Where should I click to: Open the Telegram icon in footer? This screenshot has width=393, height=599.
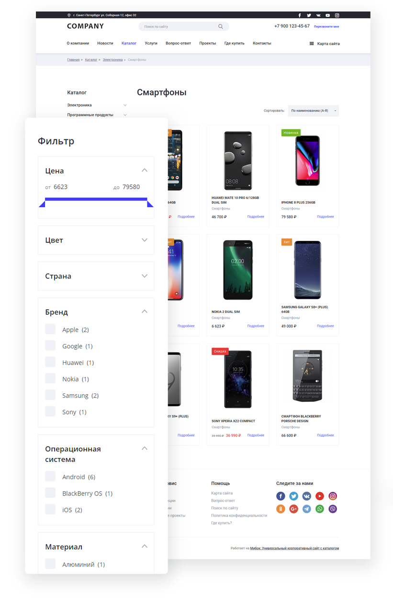[306, 509]
